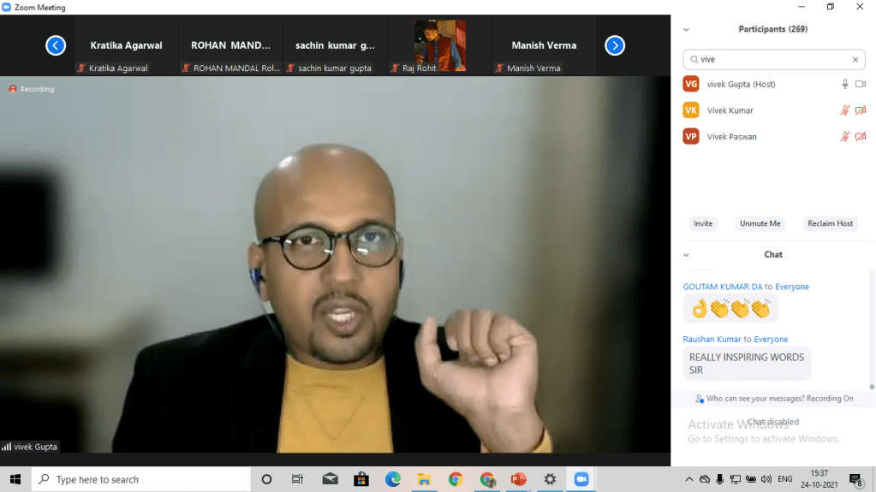The height and width of the screenshot is (492, 876).
Task: Toggle Vivek Paswan's disabled camera
Action: pyautogui.click(x=861, y=137)
